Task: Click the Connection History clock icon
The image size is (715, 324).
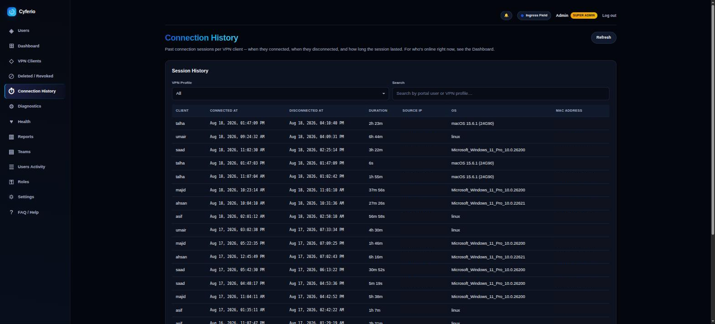Action: point(11,91)
